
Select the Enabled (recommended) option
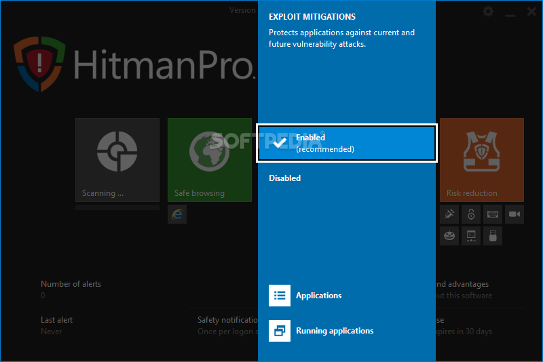point(347,143)
